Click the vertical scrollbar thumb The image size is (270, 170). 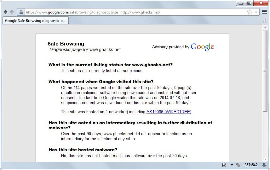(x=265, y=71)
